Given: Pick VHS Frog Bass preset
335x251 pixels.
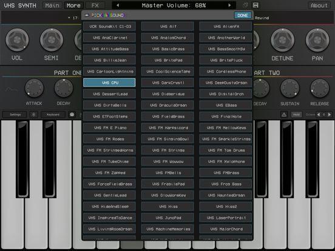Looking at the screenshot, I should click(226, 184).
